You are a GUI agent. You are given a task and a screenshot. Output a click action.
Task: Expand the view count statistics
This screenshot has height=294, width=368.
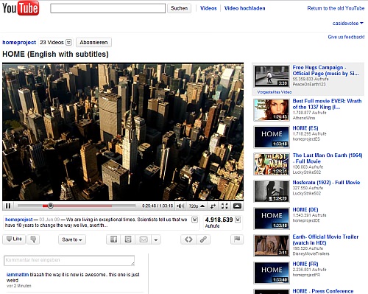coord(238,220)
